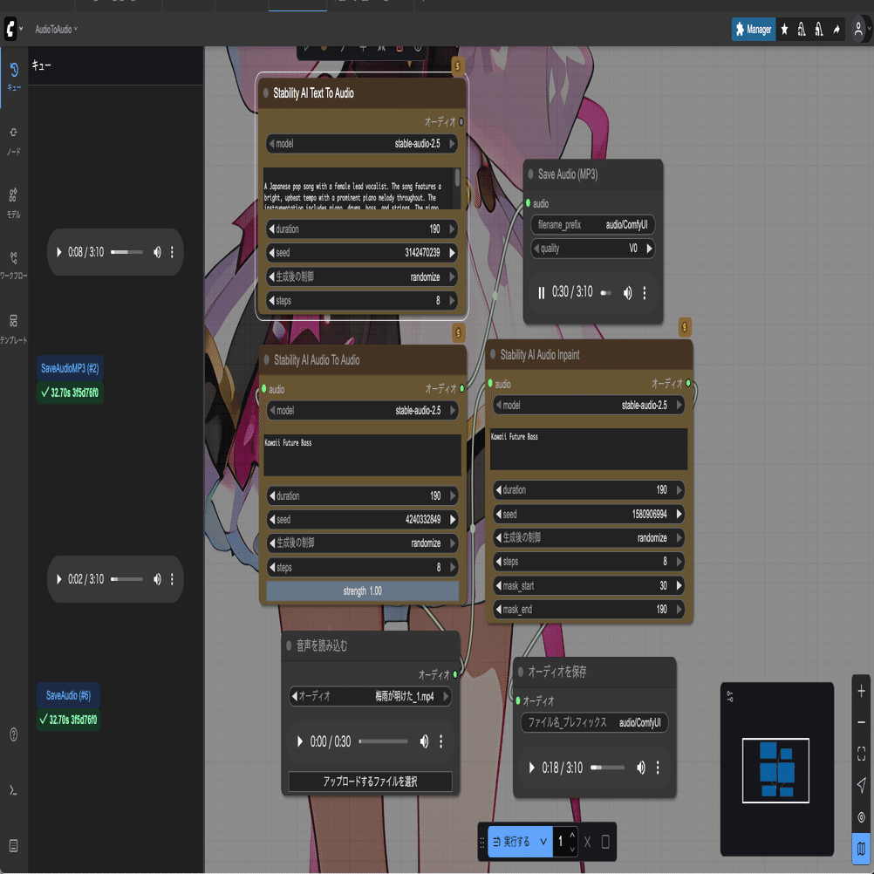Open the Templates sidebar panel
The height and width of the screenshot is (874, 874).
pyautogui.click(x=14, y=329)
